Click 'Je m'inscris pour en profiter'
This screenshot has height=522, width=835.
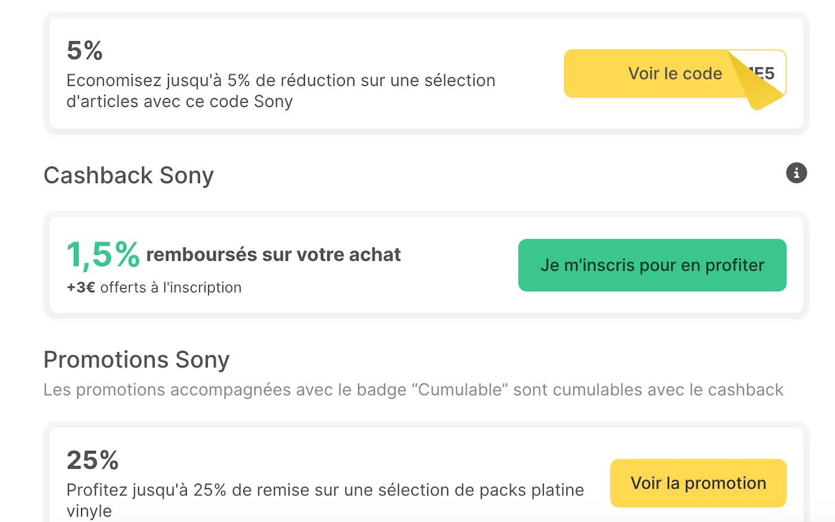click(652, 265)
